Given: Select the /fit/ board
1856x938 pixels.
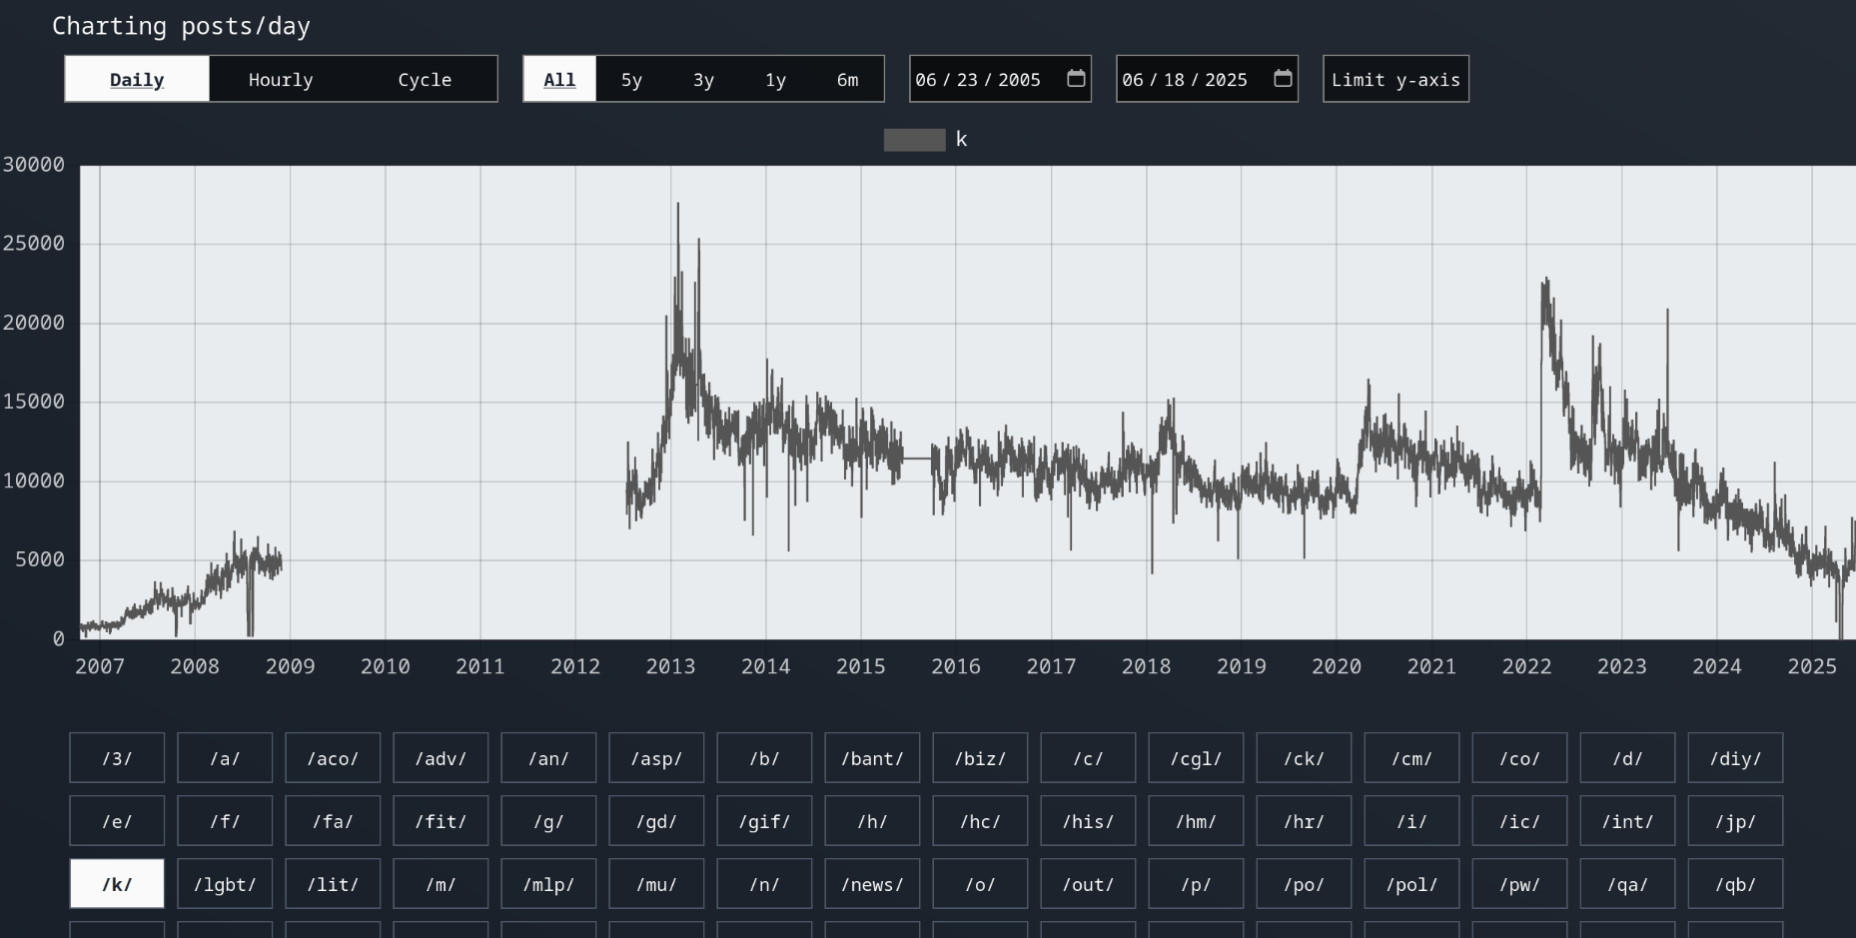Looking at the screenshot, I should 441,821.
